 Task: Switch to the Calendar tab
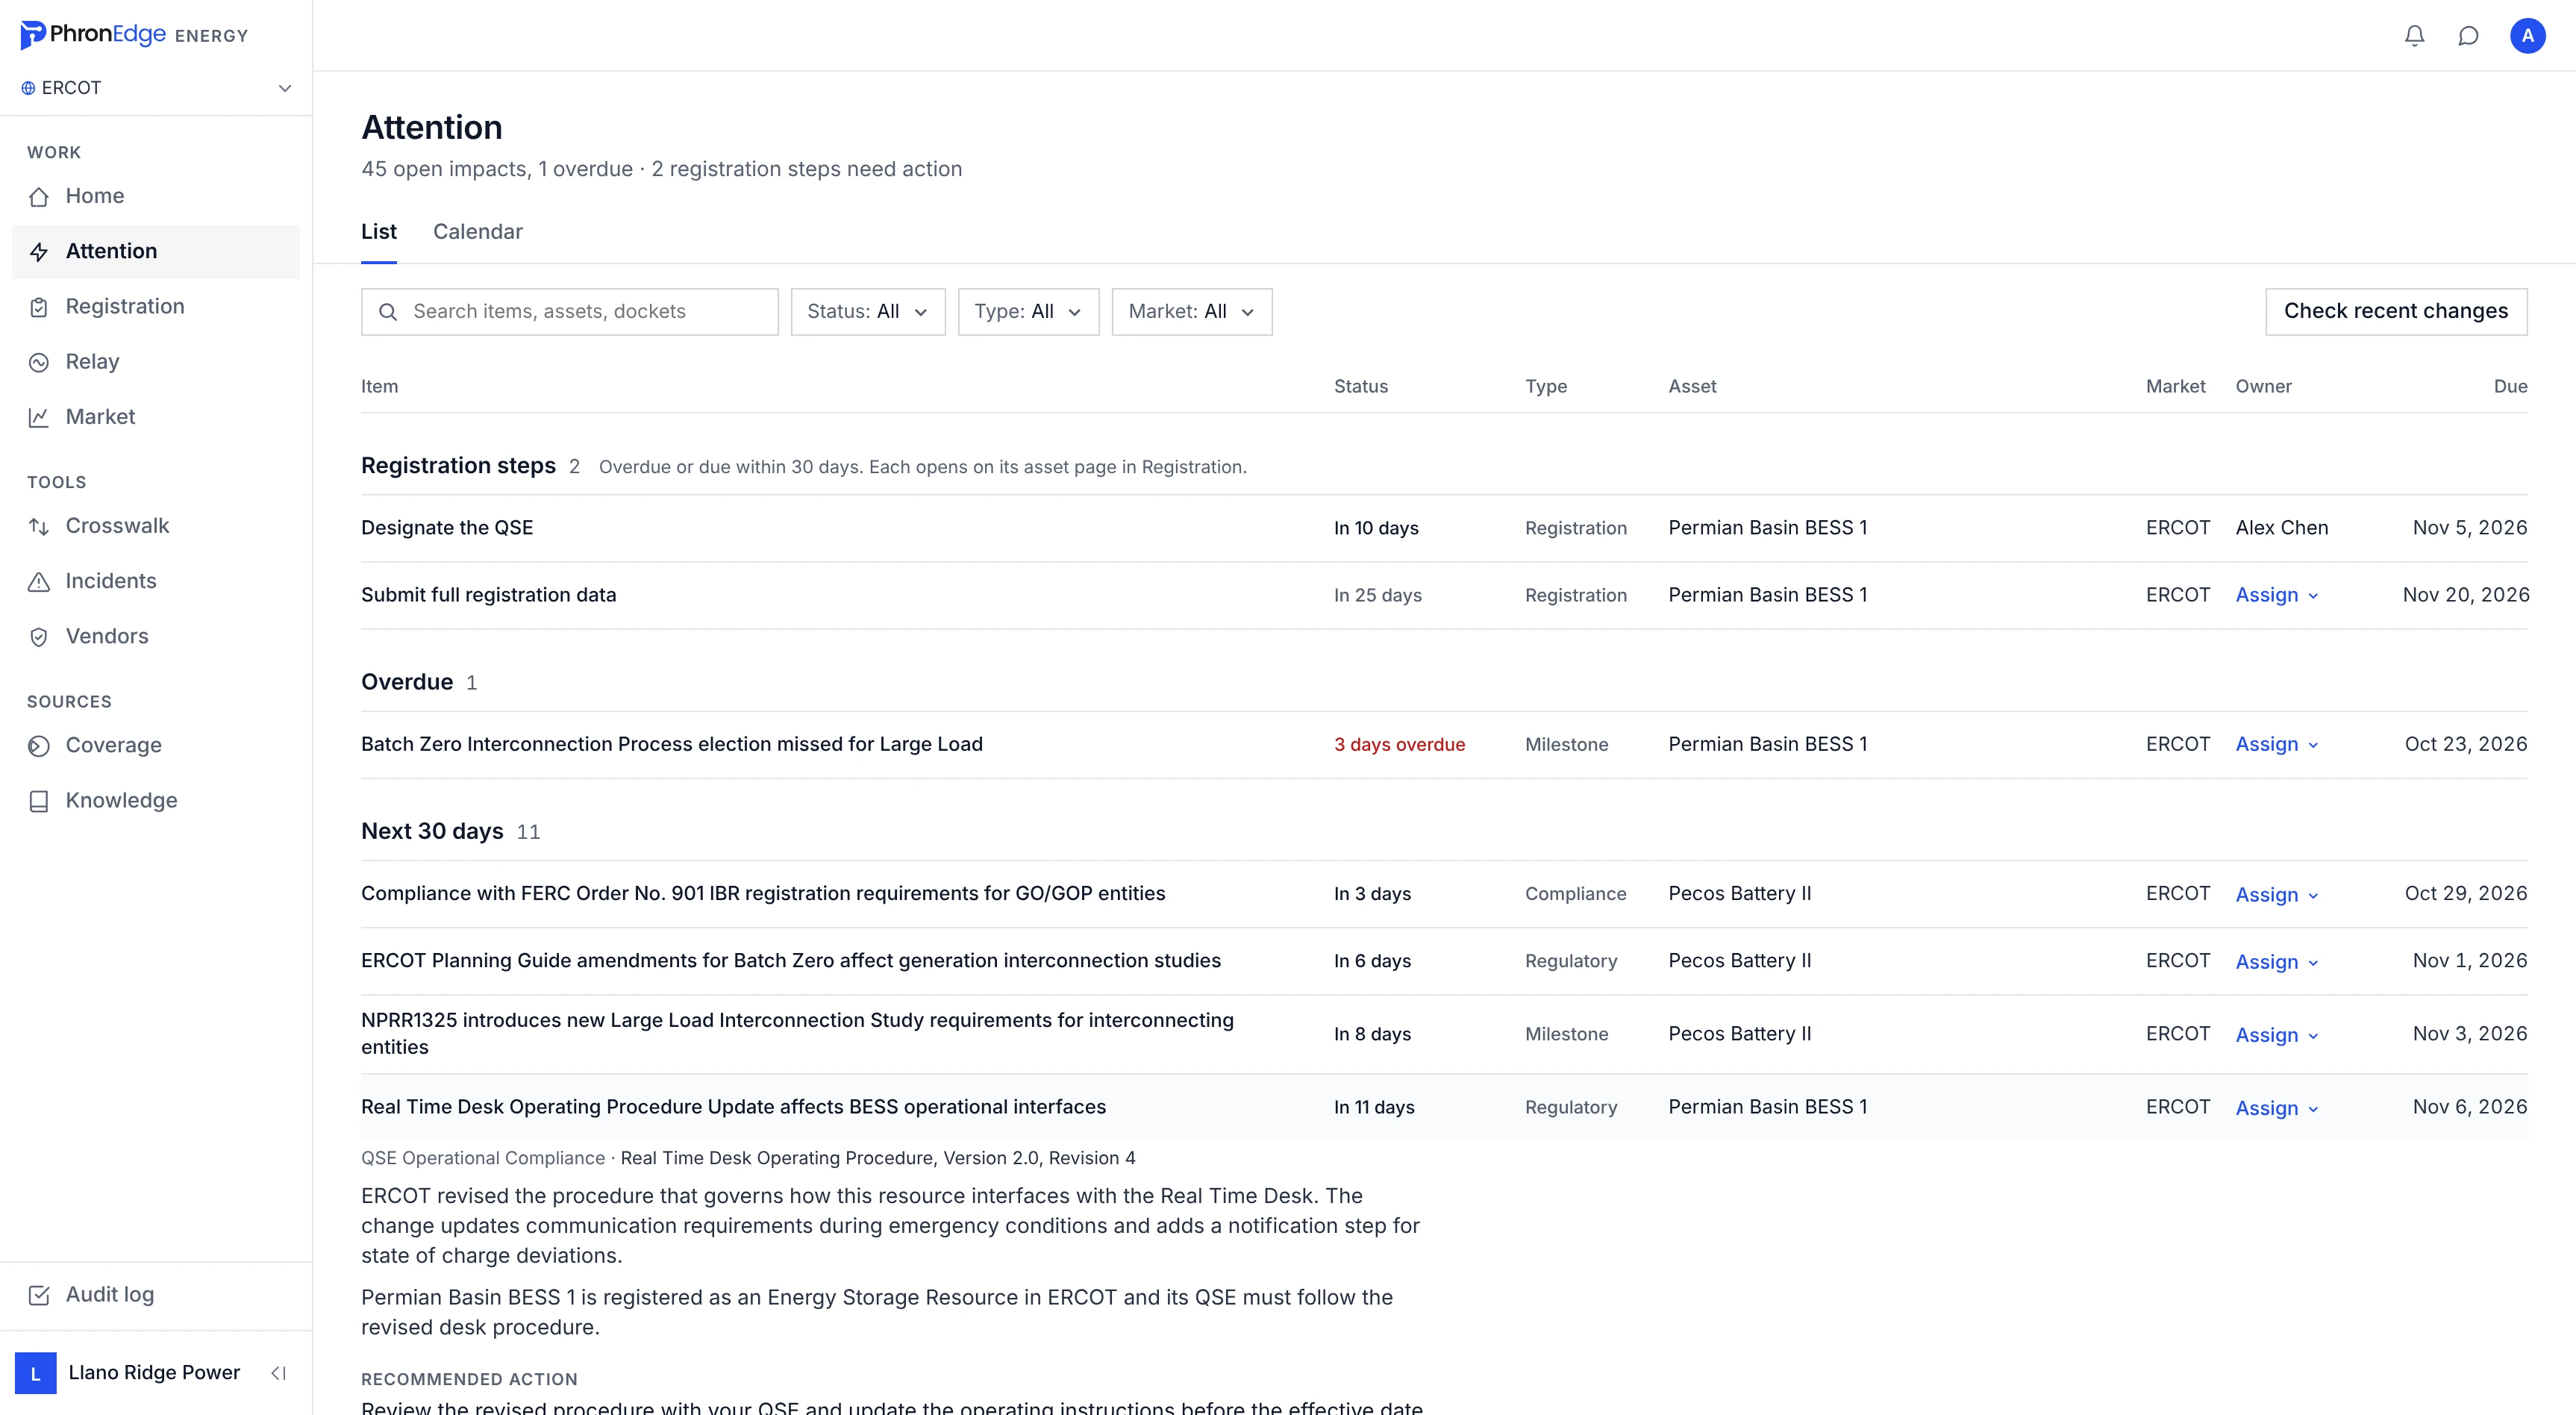477,232
